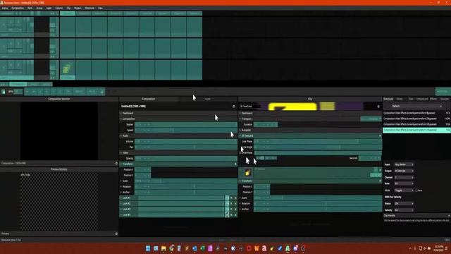Switch to the Sources tab in right panel
This screenshot has height=254, width=451.
click(445, 99)
